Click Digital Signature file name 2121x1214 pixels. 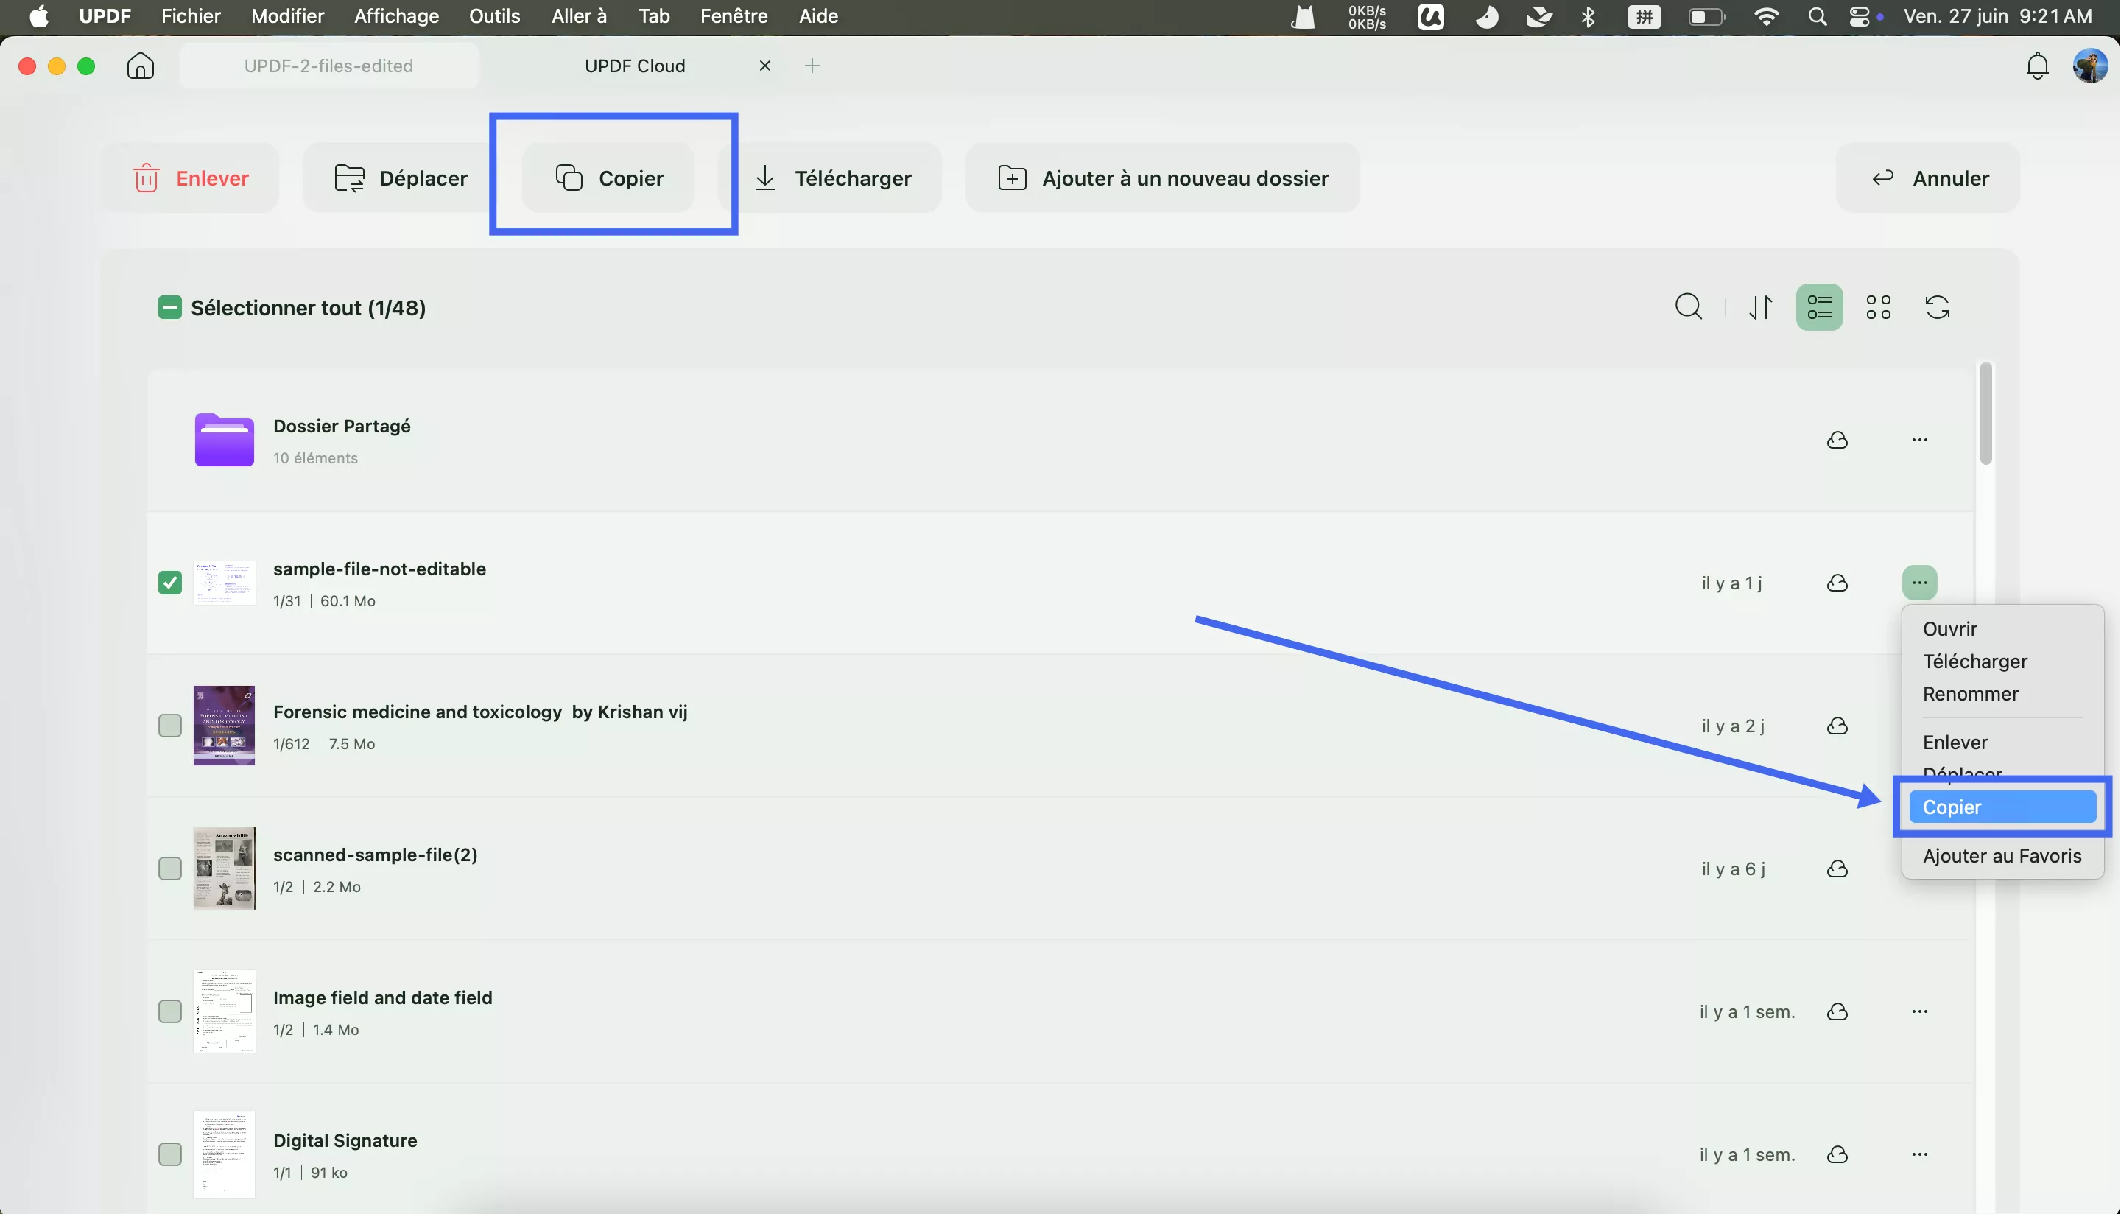345,1140
